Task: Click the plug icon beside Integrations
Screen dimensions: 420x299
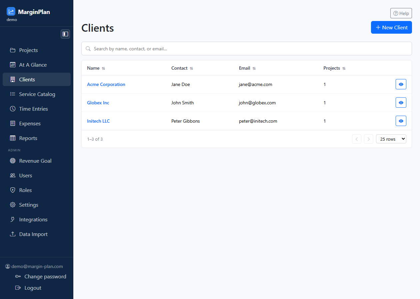Action: pyautogui.click(x=13, y=220)
